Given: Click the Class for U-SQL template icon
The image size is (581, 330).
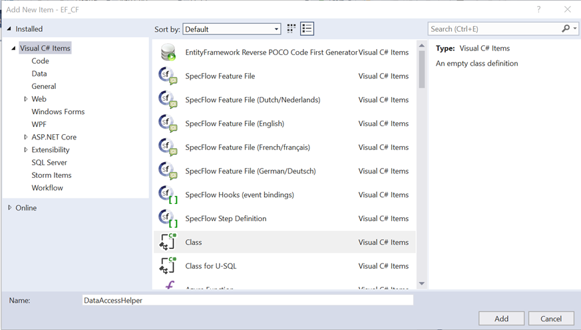Looking at the screenshot, I should (x=168, y=266).
